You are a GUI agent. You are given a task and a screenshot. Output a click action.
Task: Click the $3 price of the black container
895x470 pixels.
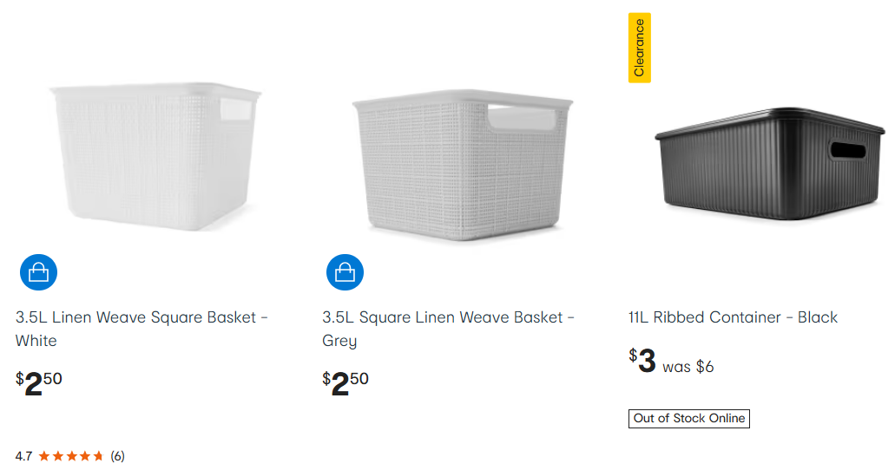pos(642,362)
